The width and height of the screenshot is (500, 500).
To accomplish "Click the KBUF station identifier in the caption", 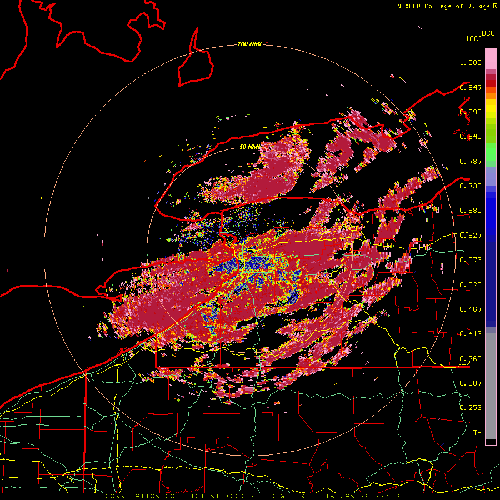I will (309, 496).
